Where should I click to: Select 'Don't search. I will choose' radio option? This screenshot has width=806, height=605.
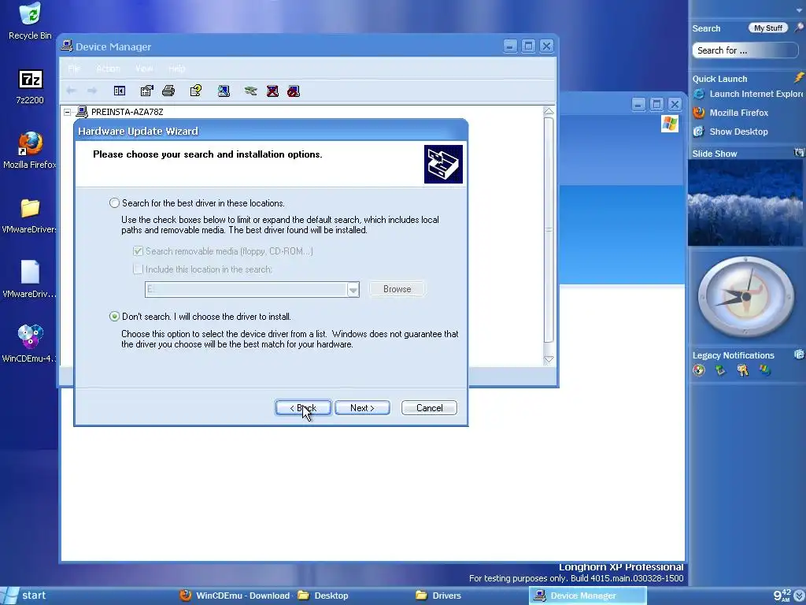pyautogui.click(x=114, y=317)
